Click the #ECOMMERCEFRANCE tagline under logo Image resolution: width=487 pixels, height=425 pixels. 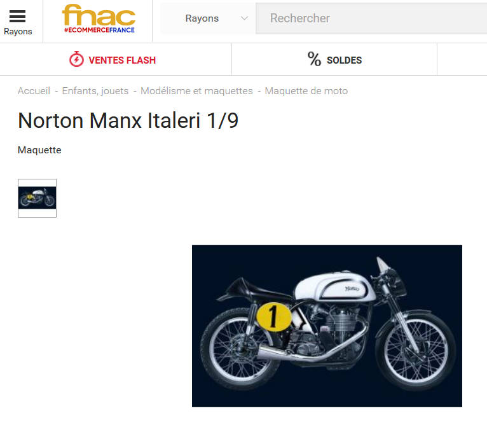pyautogui.click(x=99, y=30)
